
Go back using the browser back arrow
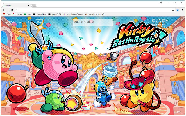[x=4, y=10]
